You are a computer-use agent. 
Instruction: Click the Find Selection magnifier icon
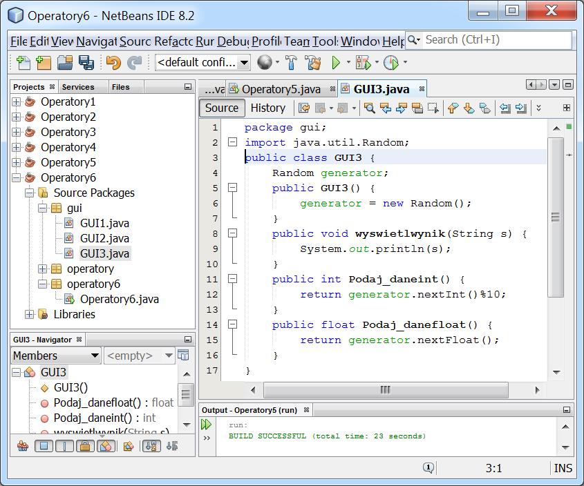(x=370, y=108)
